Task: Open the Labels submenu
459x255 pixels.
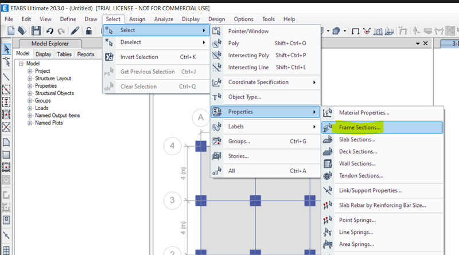Action: point(266,127)
